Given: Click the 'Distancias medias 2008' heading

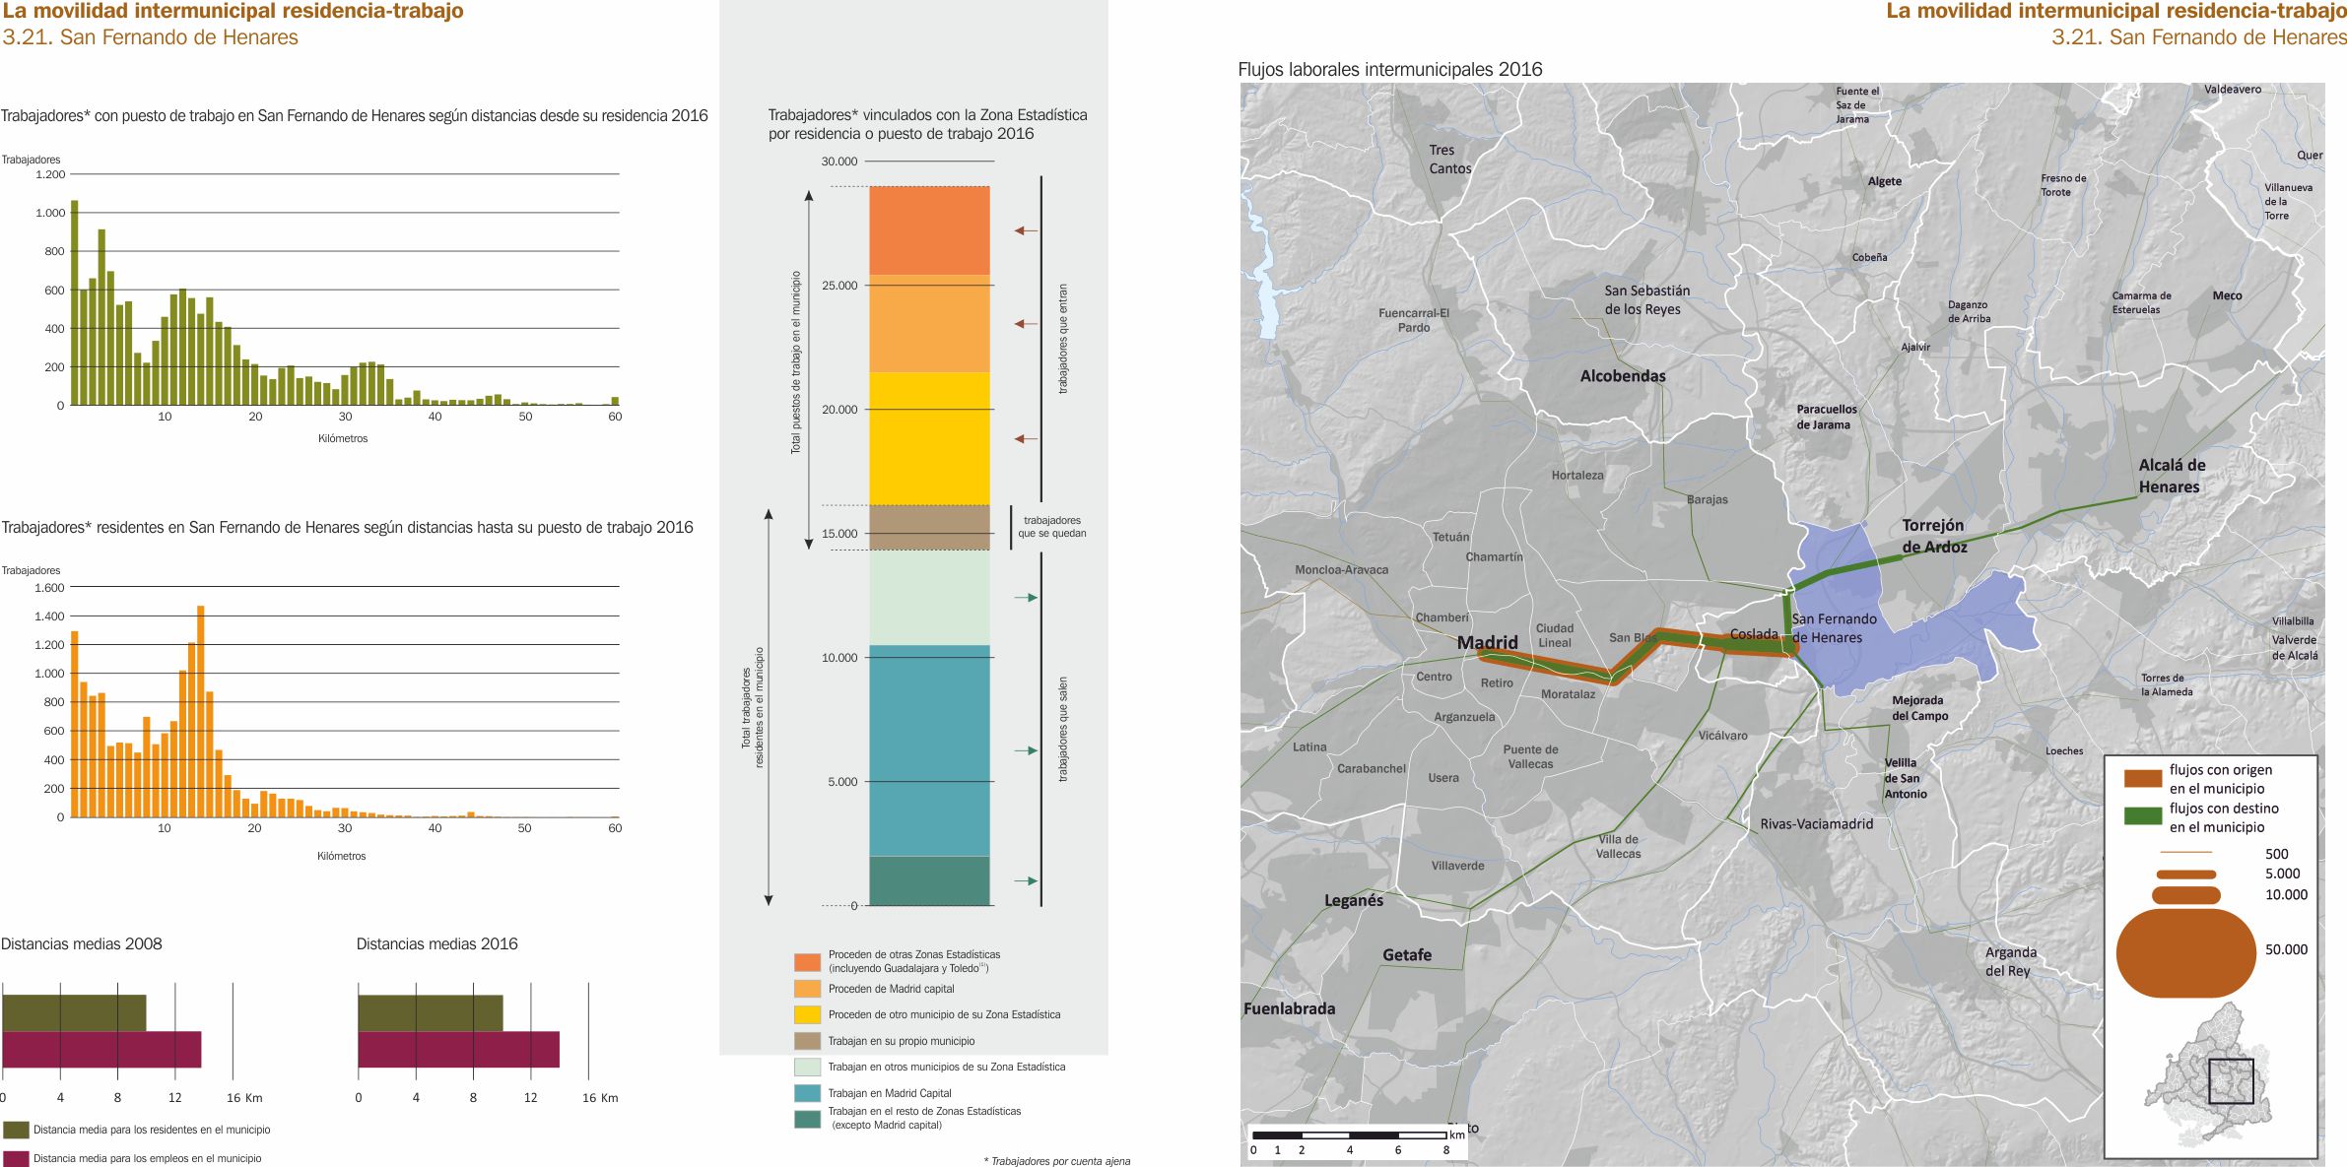Looking at the screenshot, I should coord(82,943).
